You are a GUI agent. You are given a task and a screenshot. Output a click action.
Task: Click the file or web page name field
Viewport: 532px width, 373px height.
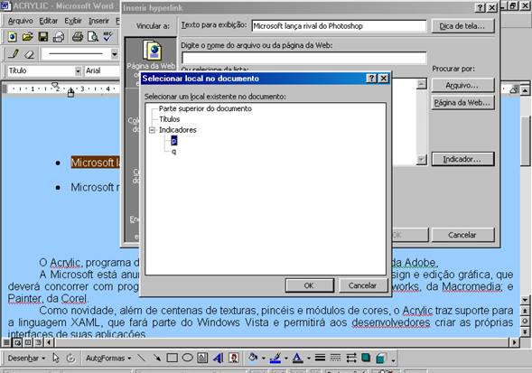pyautogui.click(x=304, y=58)
